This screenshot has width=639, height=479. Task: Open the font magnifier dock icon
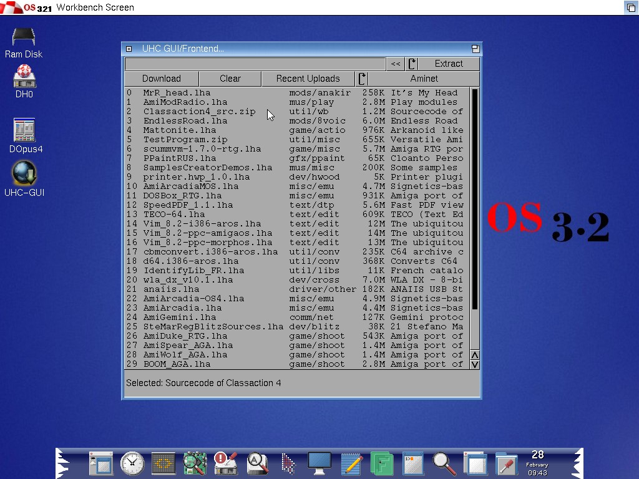coord(257,463)
